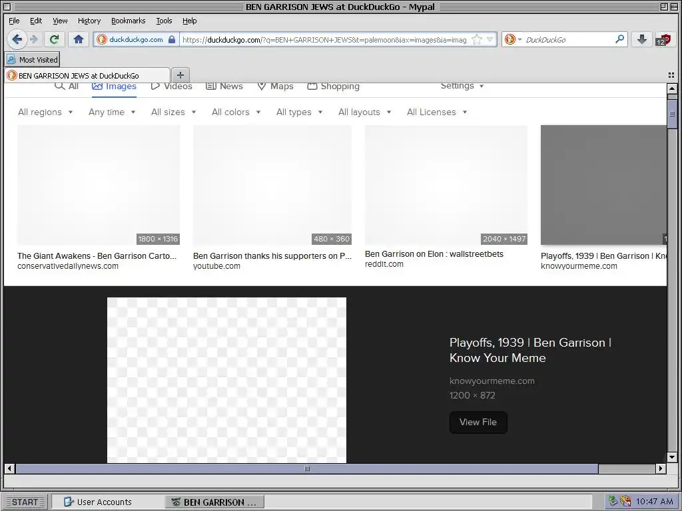682x511 pixels.
Task: Switch to the Maps results tab
Action: pos(275,86)
